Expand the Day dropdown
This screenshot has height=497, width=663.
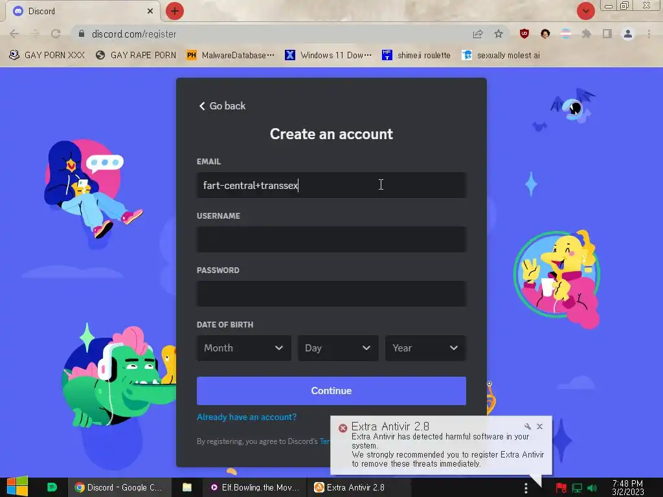click(x=338, y=348)
